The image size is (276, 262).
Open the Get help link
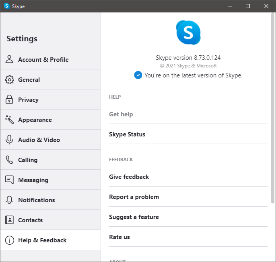[121, 114]
